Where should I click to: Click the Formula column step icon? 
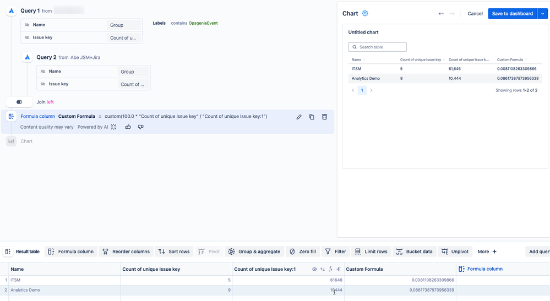pos(11,116)
